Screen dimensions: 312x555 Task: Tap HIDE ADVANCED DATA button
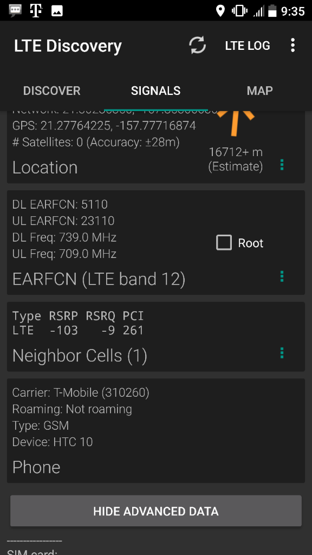(x=156, y=511)
